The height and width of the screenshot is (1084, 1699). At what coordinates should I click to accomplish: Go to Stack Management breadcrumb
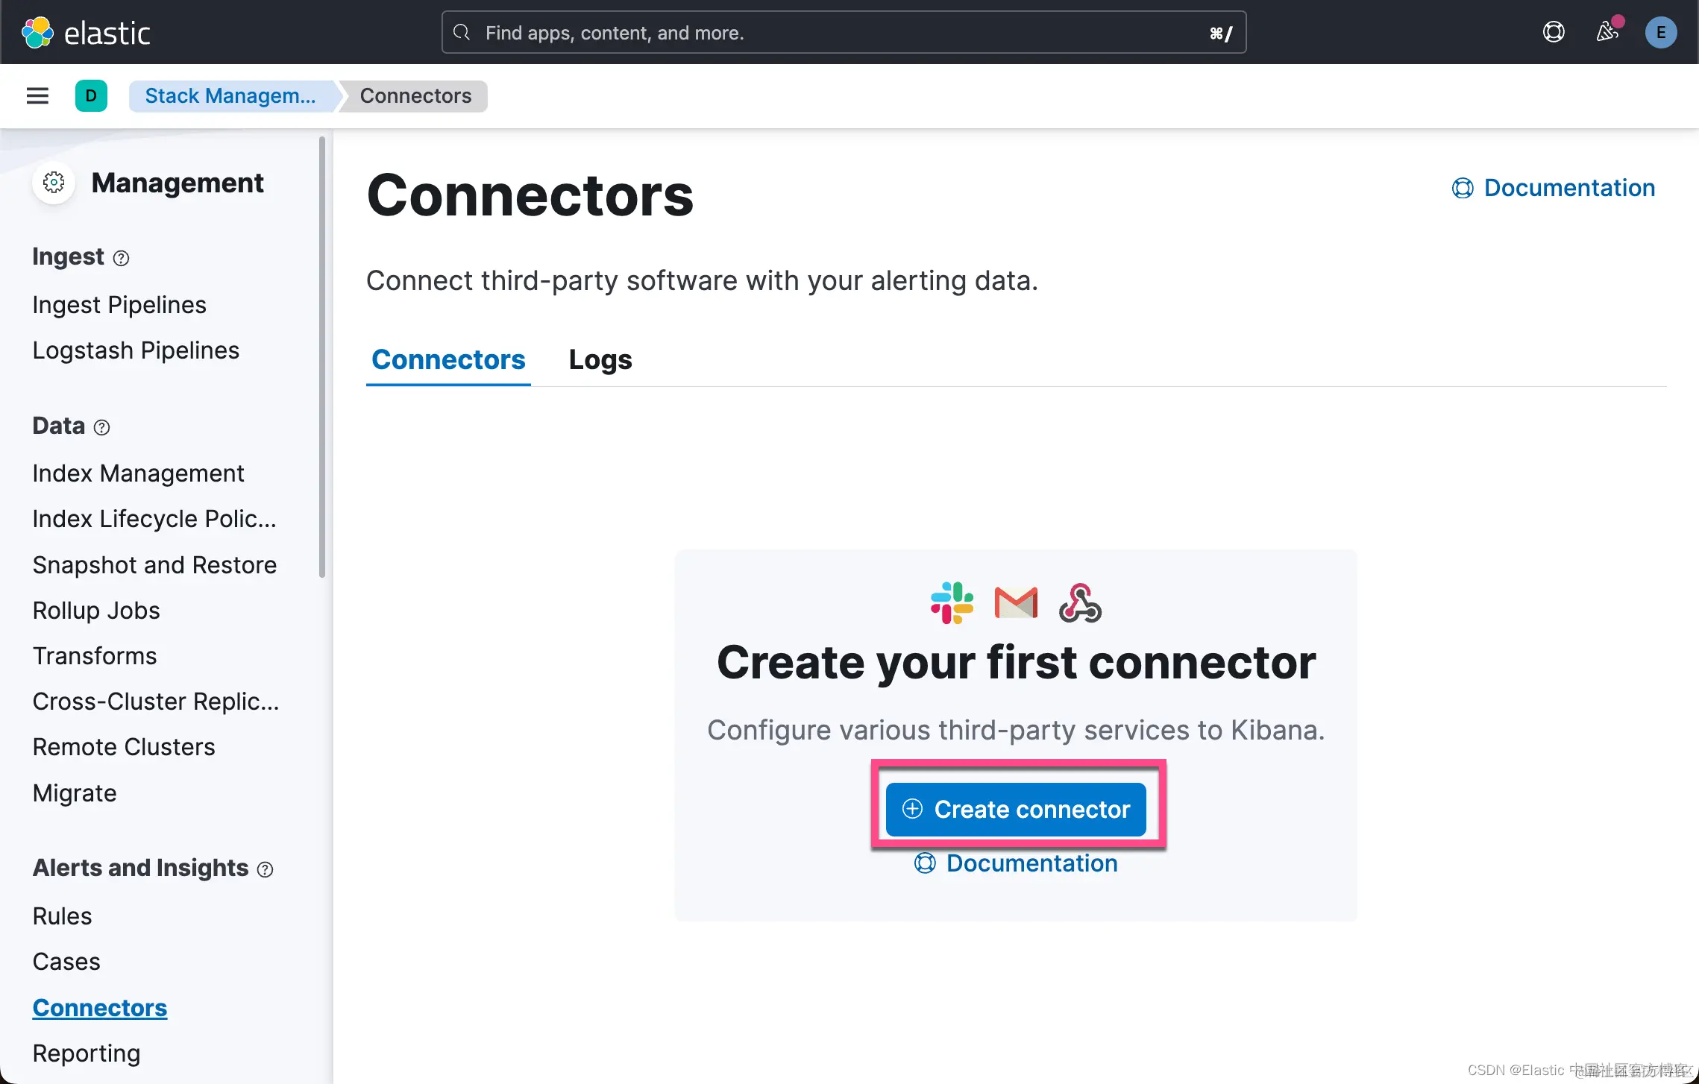(230, 95)
